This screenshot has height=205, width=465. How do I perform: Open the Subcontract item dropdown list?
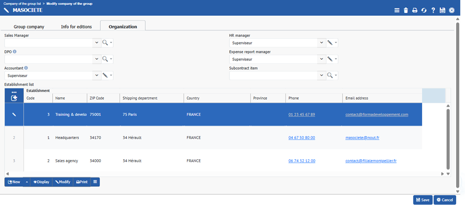click(x=321, y=76)
